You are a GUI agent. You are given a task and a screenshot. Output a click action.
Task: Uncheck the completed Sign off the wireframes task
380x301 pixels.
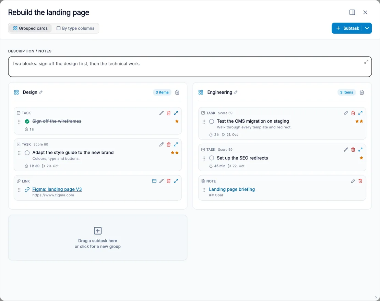point(27,121)
